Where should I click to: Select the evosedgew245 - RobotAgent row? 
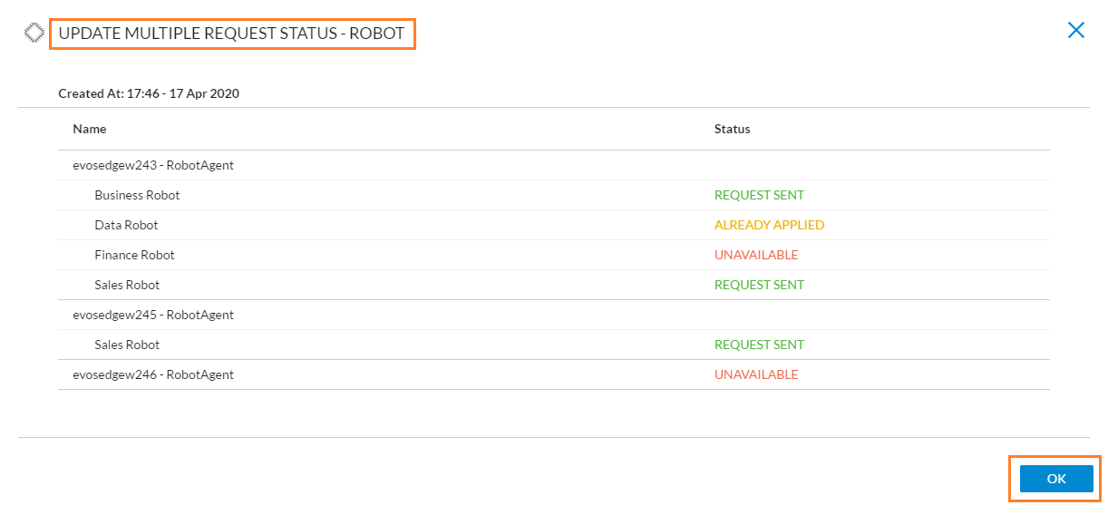tap(554, 315)
